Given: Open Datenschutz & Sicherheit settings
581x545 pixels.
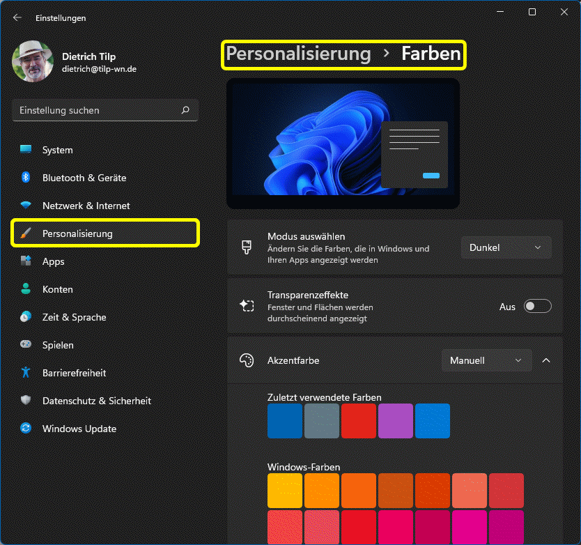Looking at the screenshot, I should tap(96, 401).
